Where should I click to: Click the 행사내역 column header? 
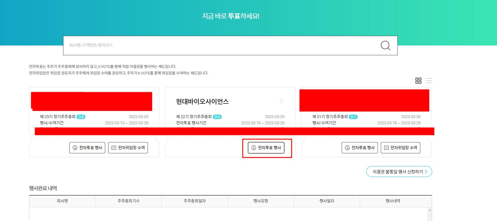pyautogui.click(x=393, y=201)
